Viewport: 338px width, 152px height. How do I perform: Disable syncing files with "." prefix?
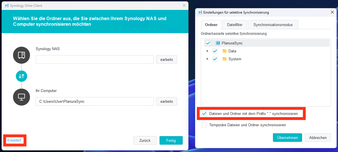pyautogui.click(x=204, y=114)
